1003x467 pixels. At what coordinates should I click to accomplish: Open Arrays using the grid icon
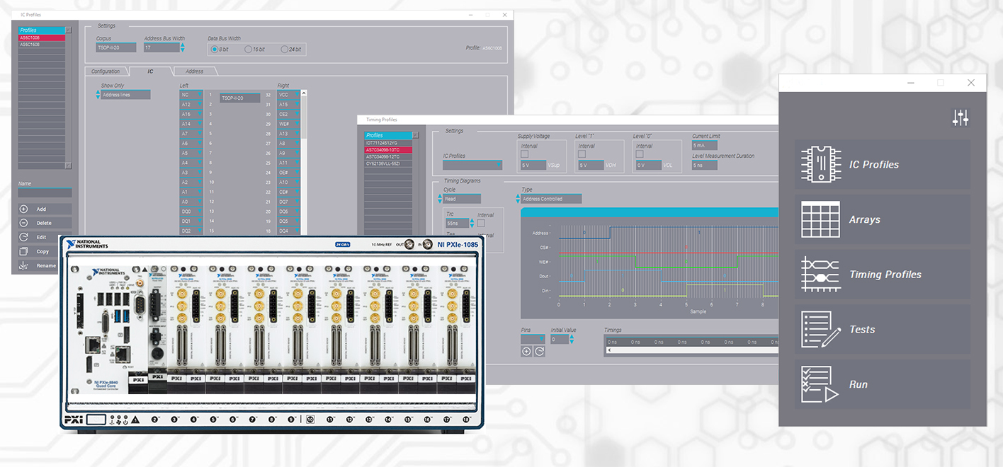822,219
